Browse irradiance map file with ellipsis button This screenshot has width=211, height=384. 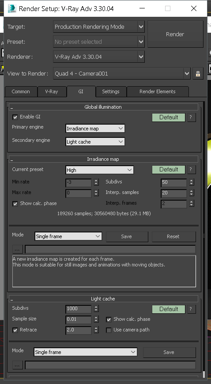[x=17, y=249]
